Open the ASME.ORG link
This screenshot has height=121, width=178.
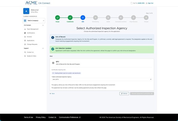pyautogui.click(x=141, y=3)
